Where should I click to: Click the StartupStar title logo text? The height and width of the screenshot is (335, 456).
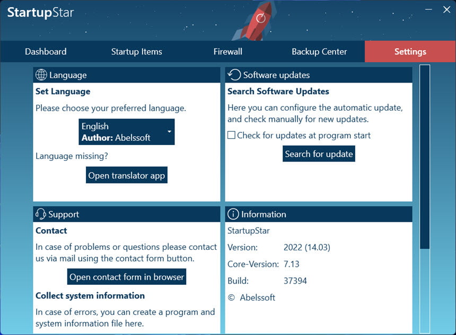(x=40, y=13)
